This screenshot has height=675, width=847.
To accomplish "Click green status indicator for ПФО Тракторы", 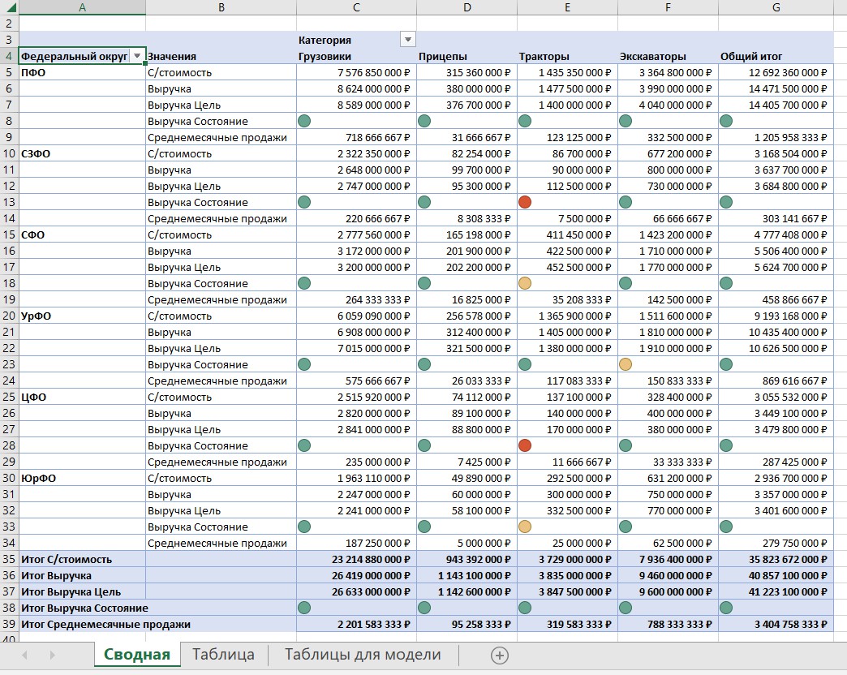I will pyautogui.click(x=525, y=121).
